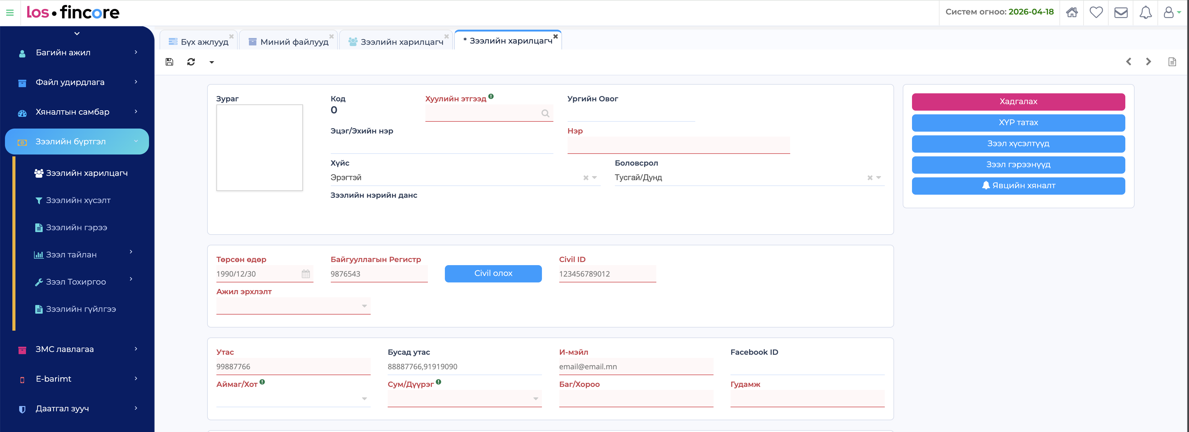Focus the Нэр input field
Image resolution: width=1189 pixels, height=432 pixels.
679,145
